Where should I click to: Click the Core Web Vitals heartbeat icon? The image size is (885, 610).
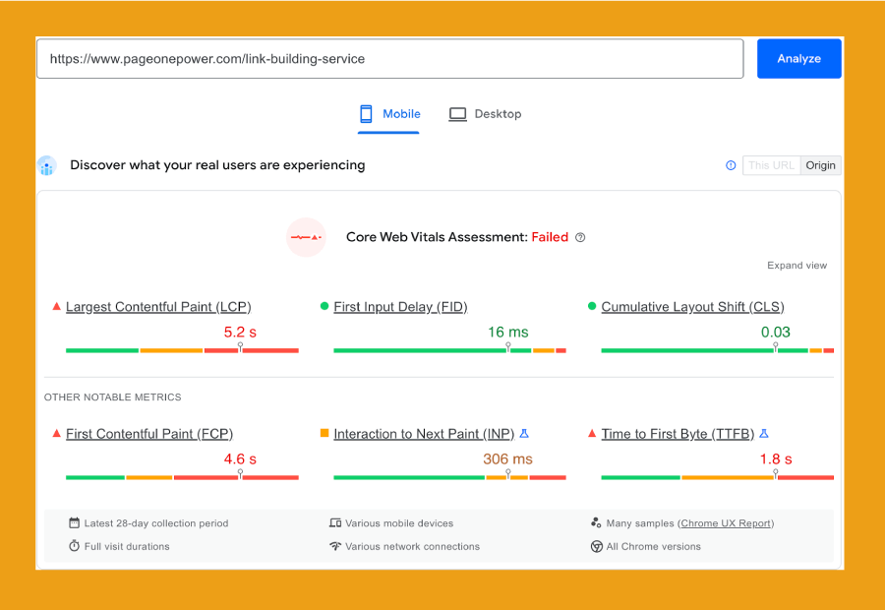[x=306, y=237]
